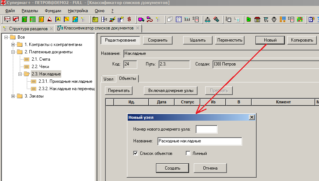Collapse 2. Платежные документы node
This screenshot has height=181, width=319.
coord(13,52)
